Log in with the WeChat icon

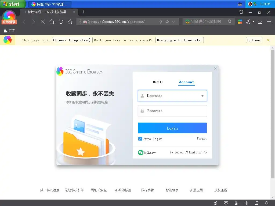(141, 153)
